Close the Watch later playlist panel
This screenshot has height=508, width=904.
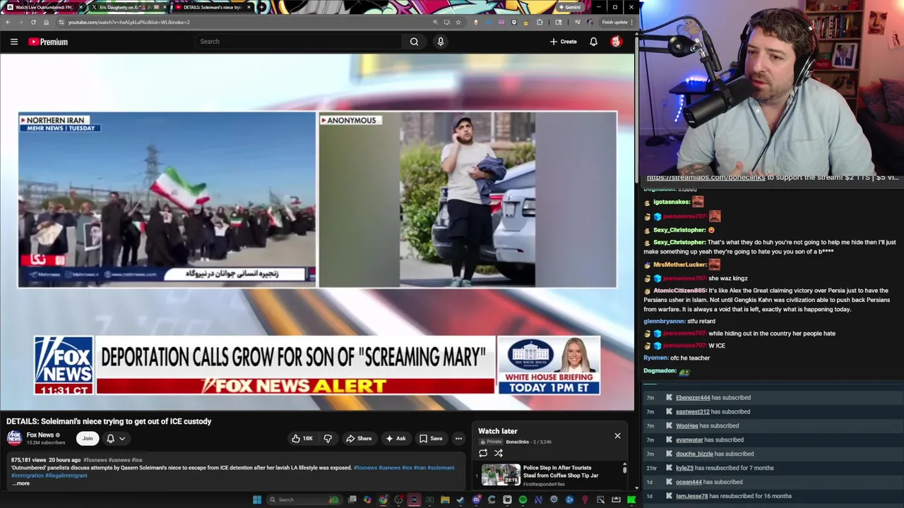(617, 435)
